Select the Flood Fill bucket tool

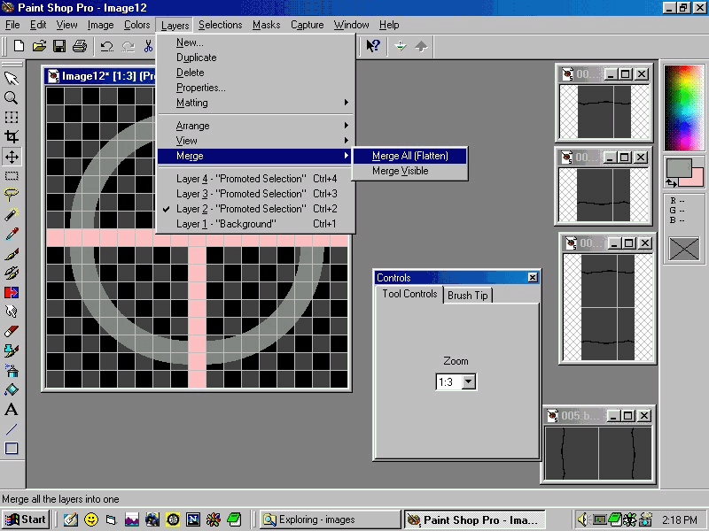[x=12, y=389]
